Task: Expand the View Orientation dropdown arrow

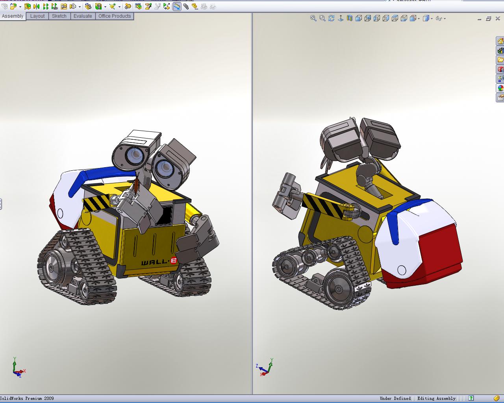Action: [x=418, y=18]
